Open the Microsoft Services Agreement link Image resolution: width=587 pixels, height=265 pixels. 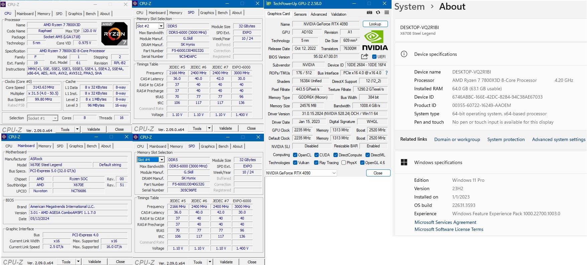445,222
